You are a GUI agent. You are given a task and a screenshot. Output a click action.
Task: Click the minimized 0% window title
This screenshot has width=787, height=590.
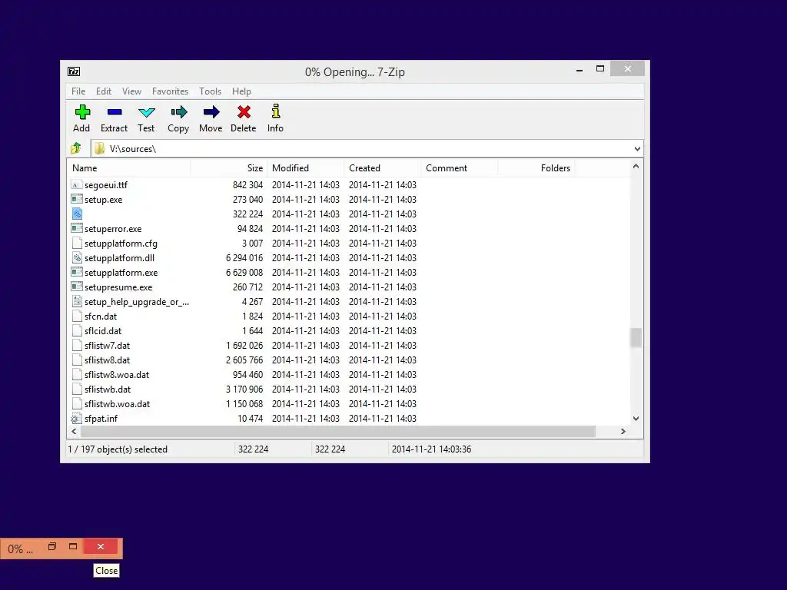[20, 549]
